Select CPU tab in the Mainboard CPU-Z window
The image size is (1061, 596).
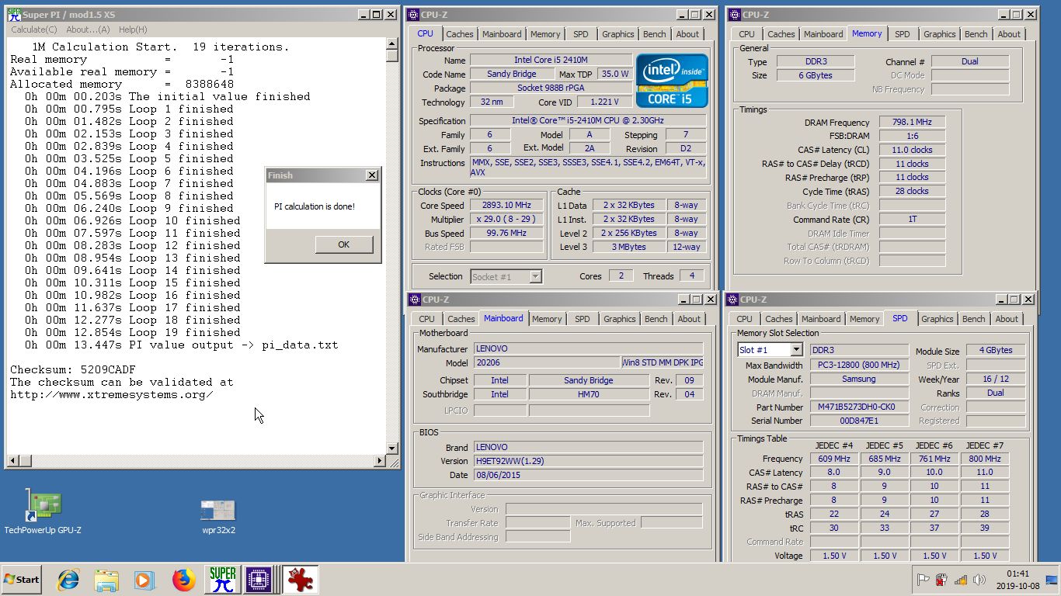(427, 319)
